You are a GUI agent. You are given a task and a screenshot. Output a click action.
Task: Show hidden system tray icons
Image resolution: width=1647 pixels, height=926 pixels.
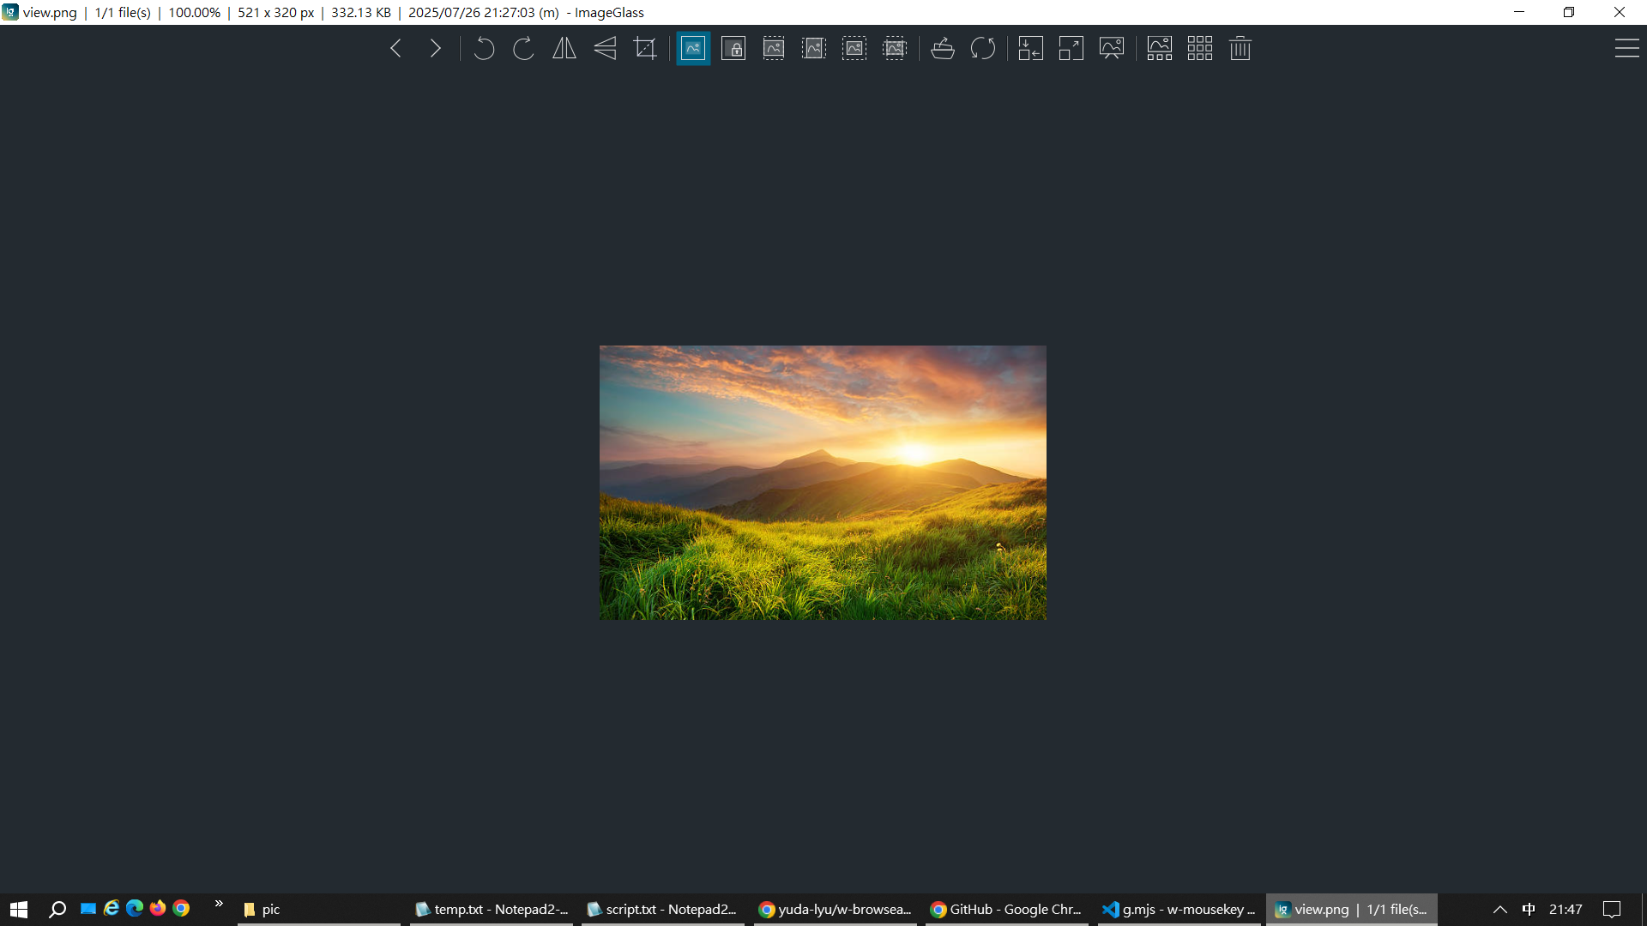point(1499,910)
